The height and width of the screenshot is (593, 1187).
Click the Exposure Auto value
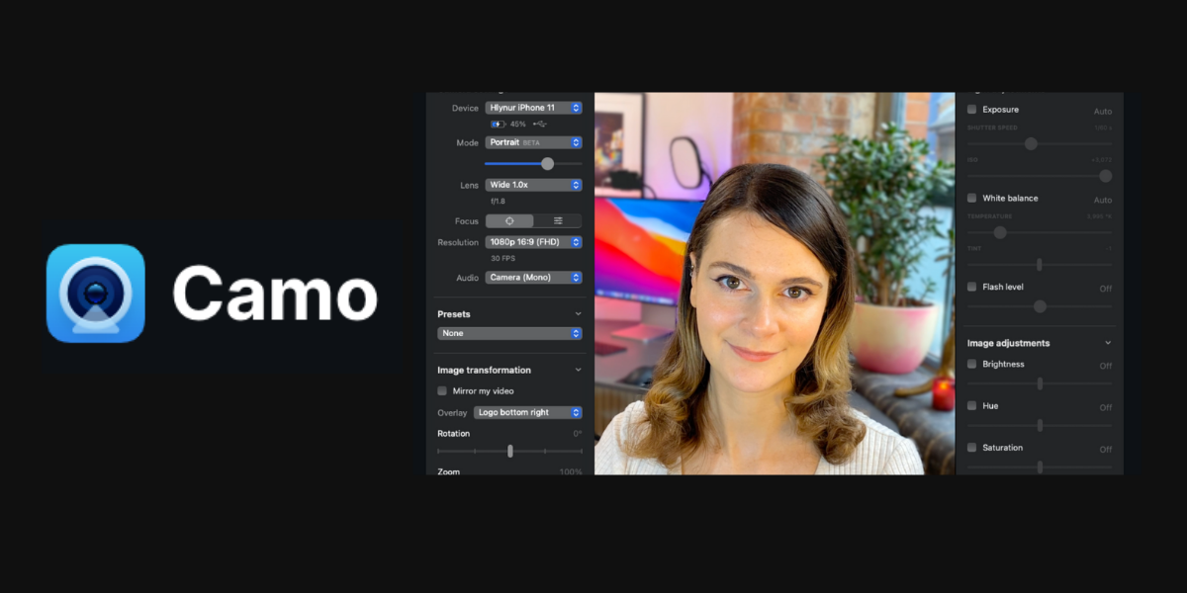(1103, 112)
